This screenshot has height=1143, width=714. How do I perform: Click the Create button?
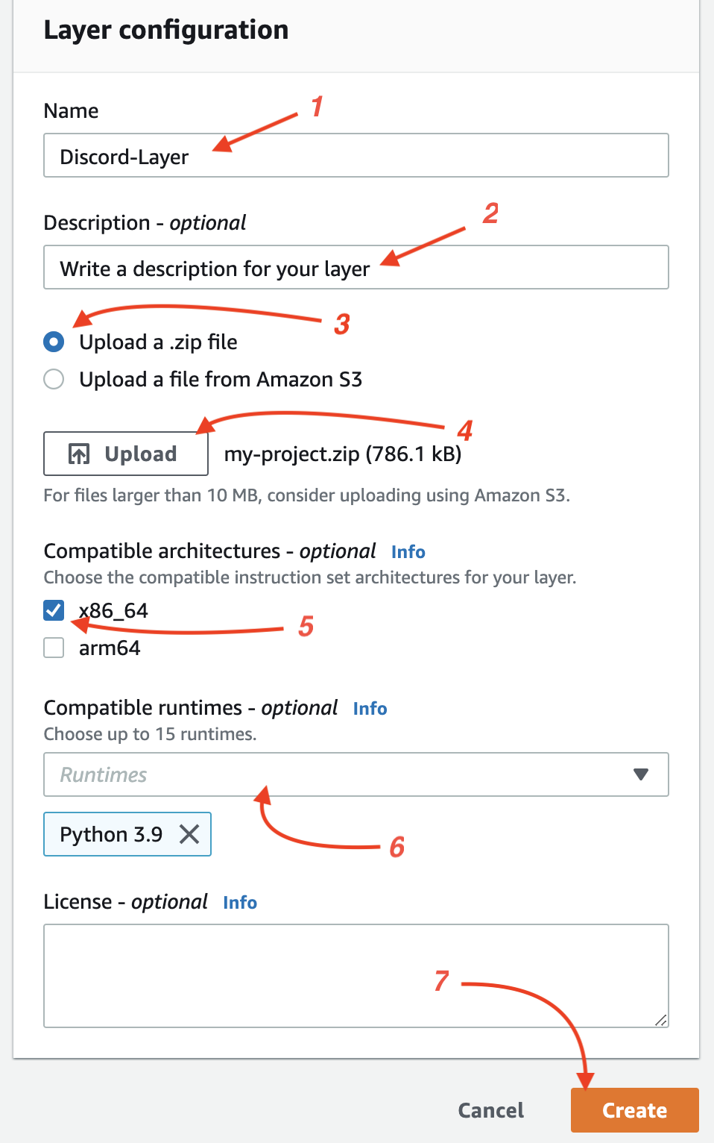coord(635,1110)
